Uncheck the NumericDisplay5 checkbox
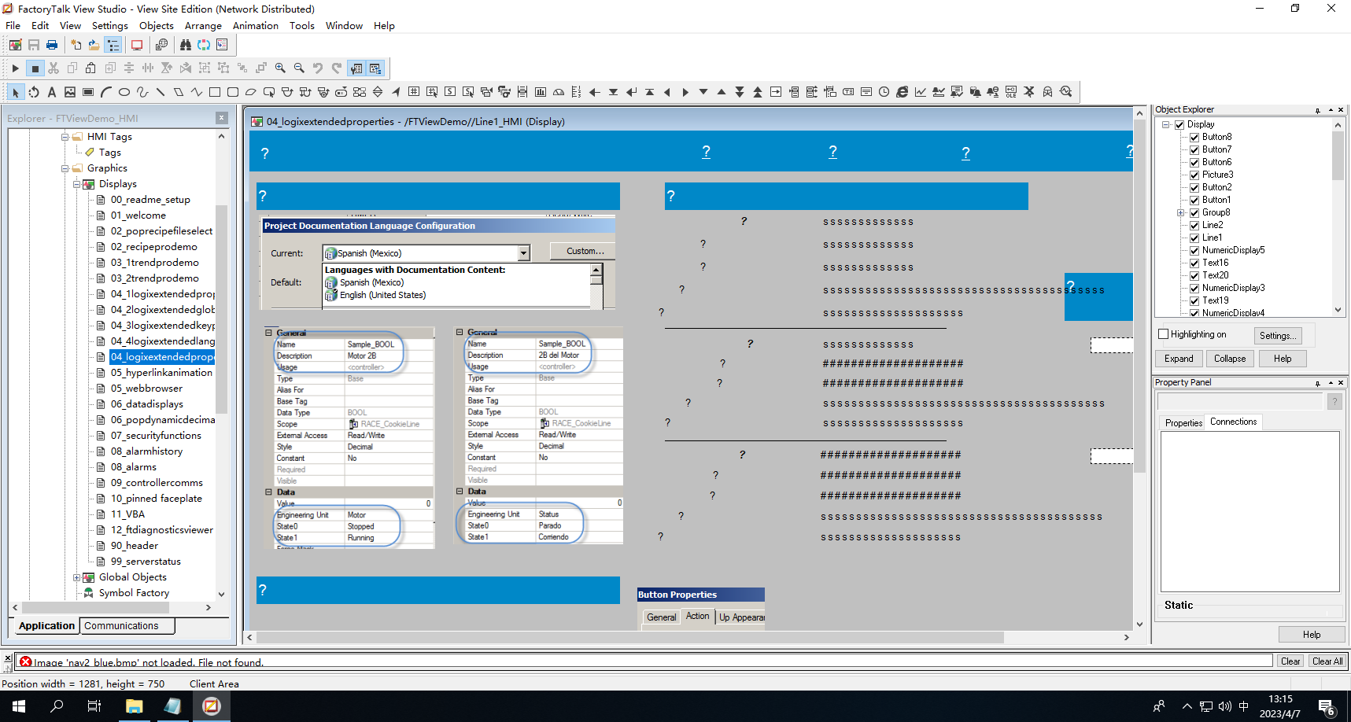This screenshot has height=722, width=1351. coord(1194,250)
